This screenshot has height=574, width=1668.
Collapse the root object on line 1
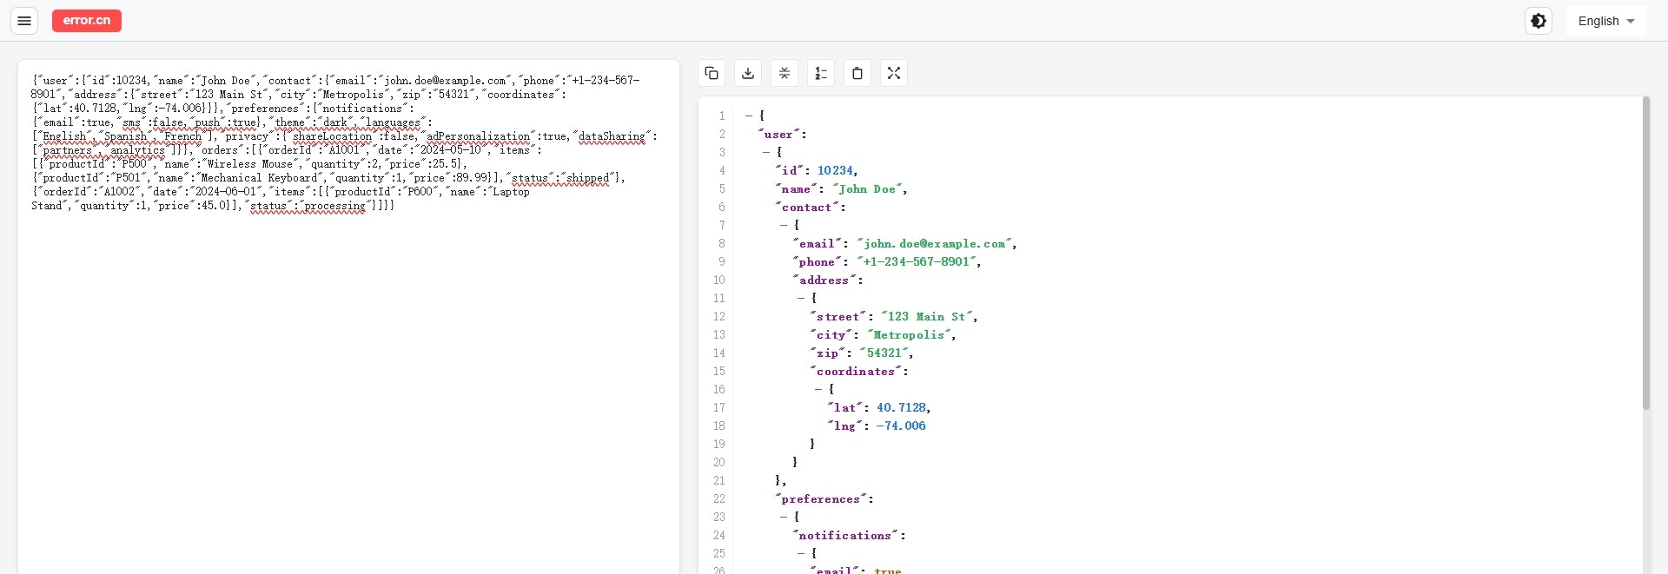[x=749, y=115]
